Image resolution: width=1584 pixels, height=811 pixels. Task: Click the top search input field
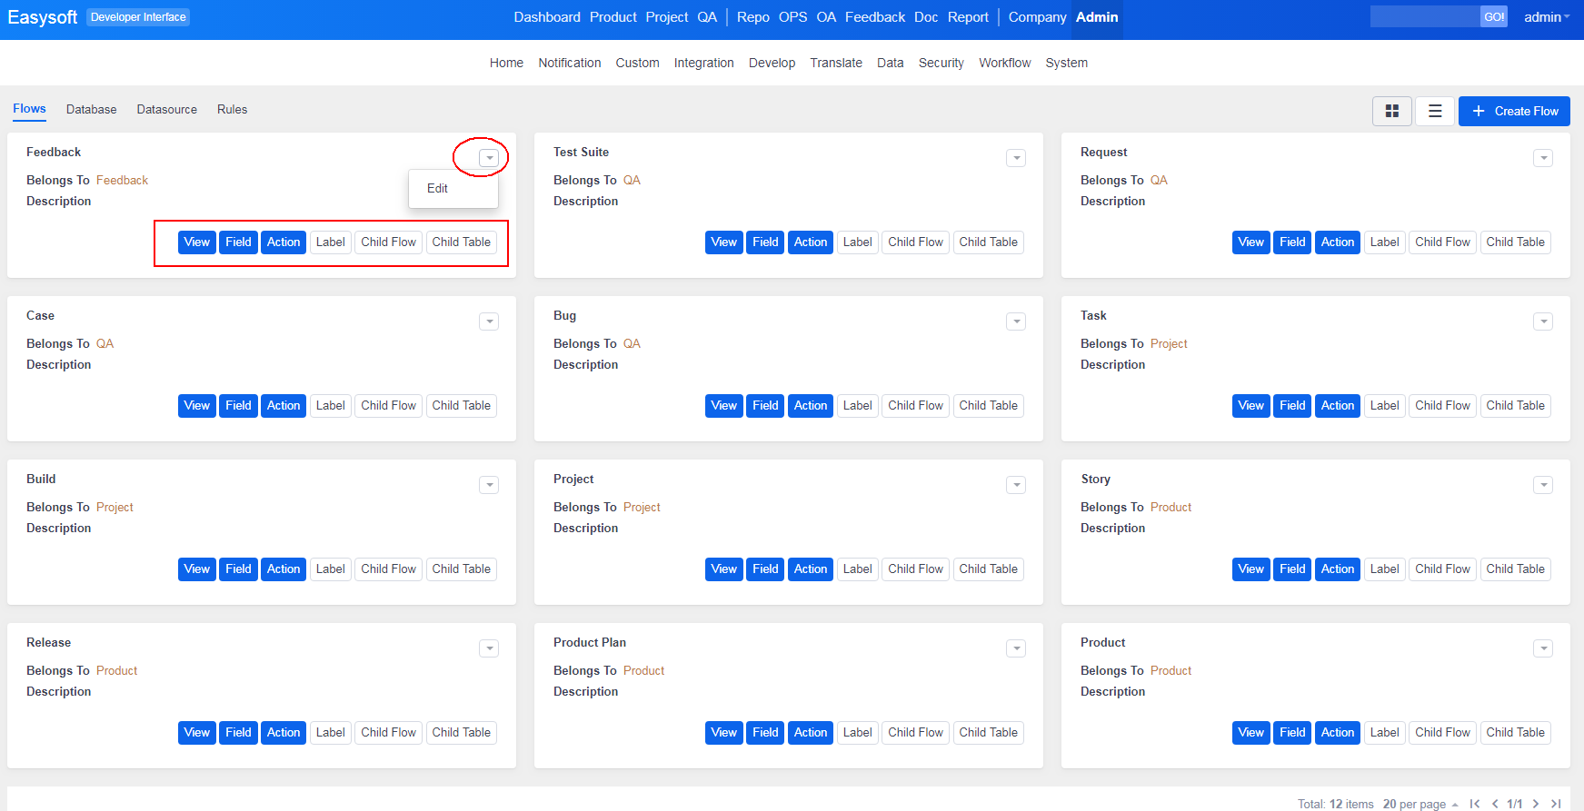point(1423,17)
